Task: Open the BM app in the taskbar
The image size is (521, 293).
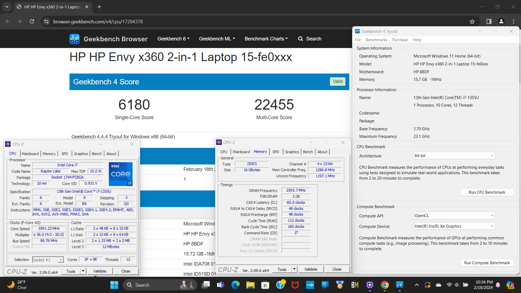Action: (355, 285)
